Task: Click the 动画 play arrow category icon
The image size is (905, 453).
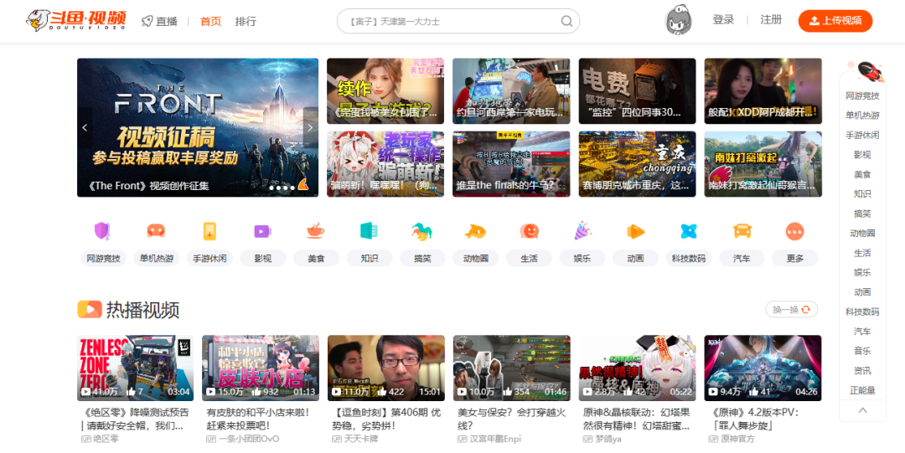Action: [635, 231]
